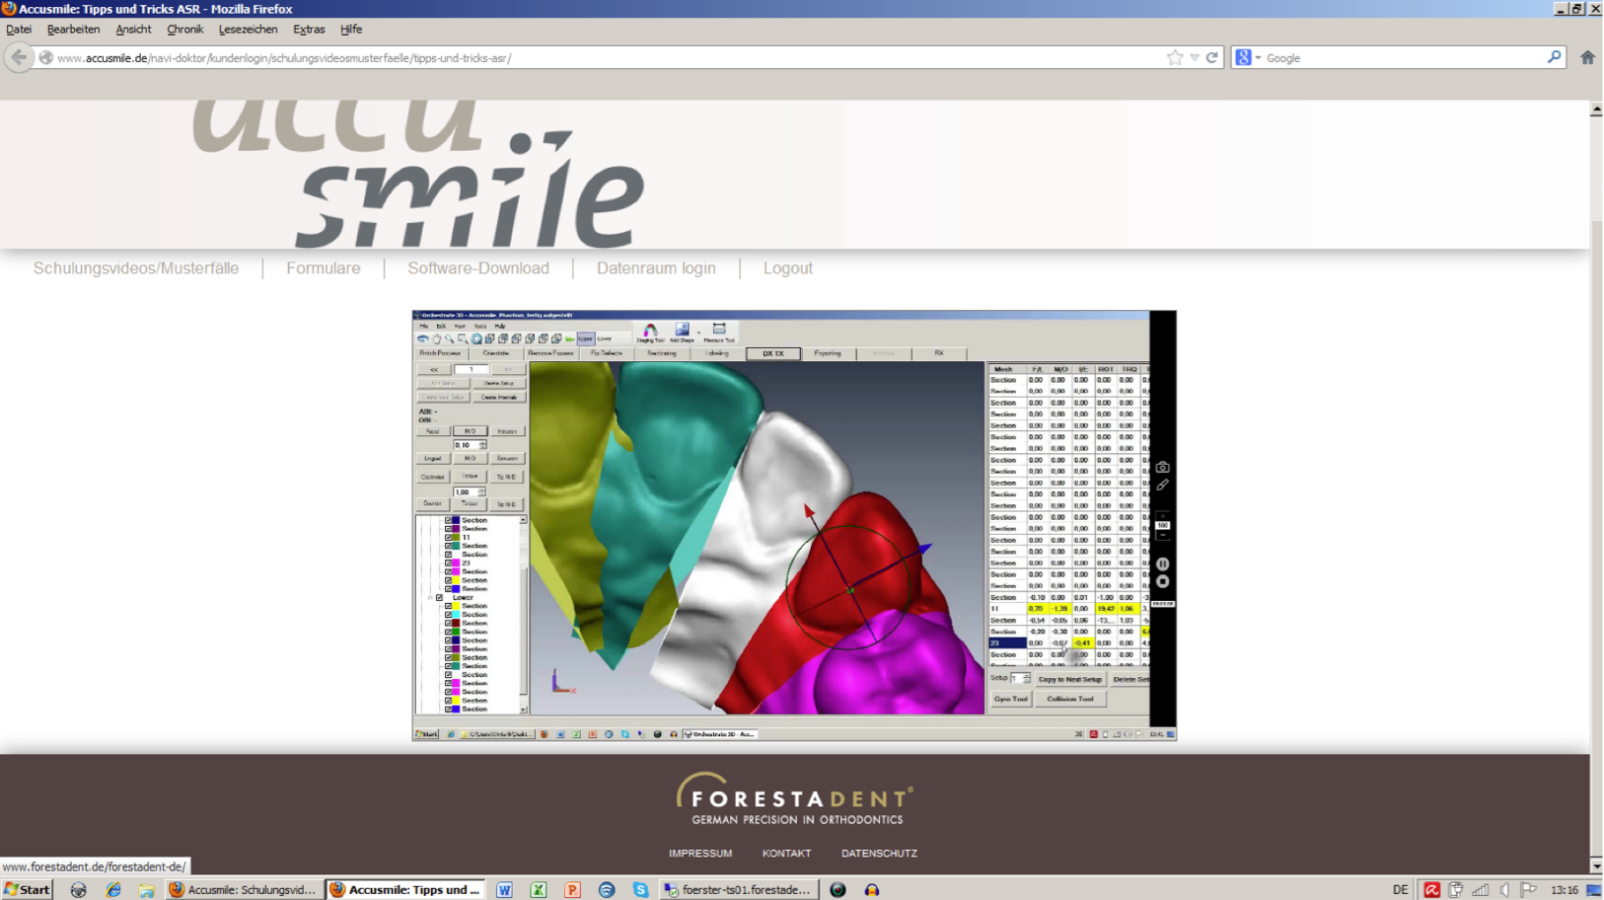Open the Datei menu
This screenshot has height=900, width=1604.
click(x=19, y=30)
